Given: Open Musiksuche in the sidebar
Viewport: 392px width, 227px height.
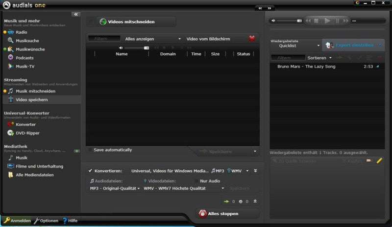Looking at the screenshot, I should click(27, 41).
